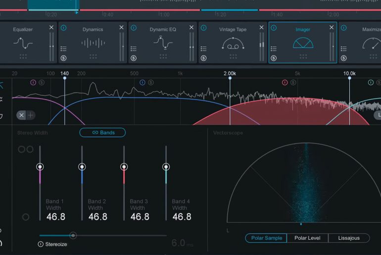Remove the crossover band with X button
The height and width of the screenshot is (255, 381).
point(21,115)
